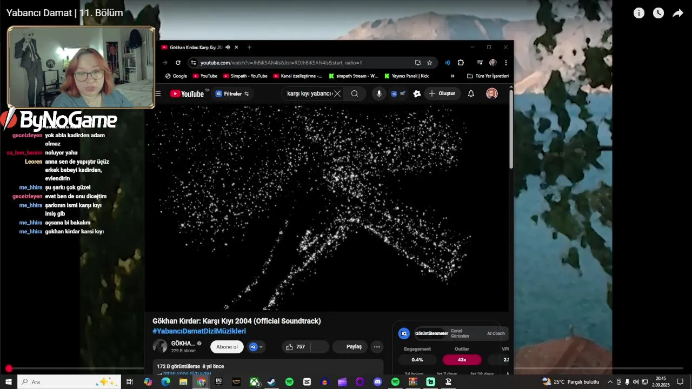692x389 pixels.
Task: Open a new Chrome tab
Action: tap(249, 48)
